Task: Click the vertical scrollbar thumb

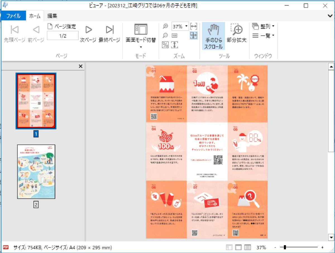Action: (x=331, y=111)
